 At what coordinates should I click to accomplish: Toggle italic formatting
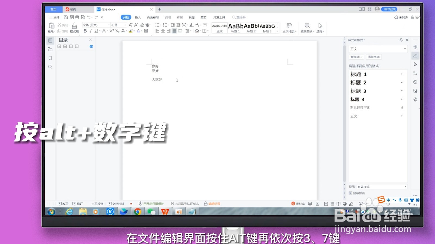[91, 31]
